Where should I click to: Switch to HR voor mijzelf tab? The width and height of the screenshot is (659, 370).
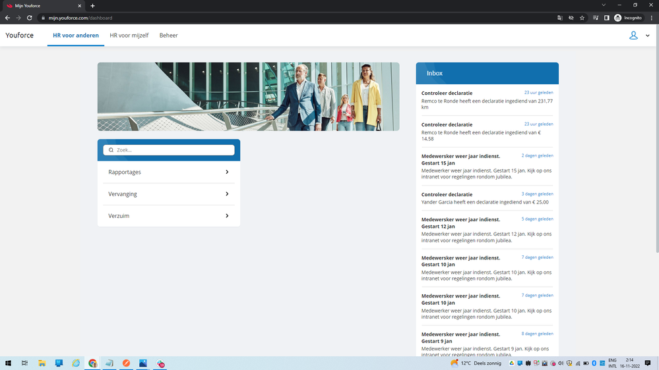(129, 36)
